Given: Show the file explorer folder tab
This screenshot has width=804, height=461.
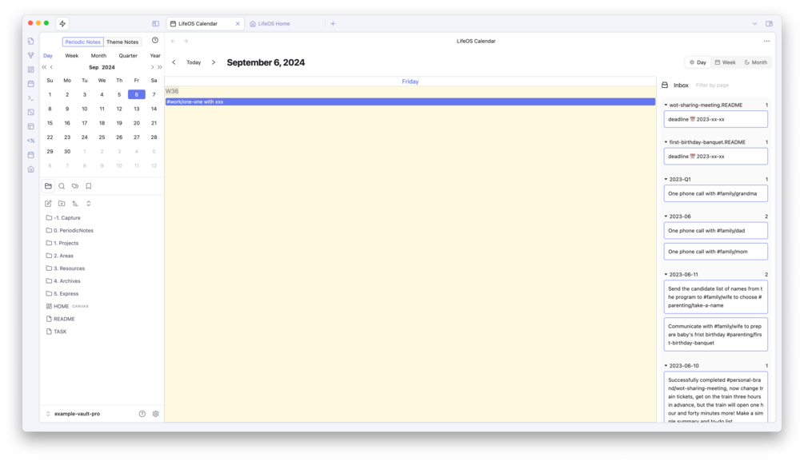Looking at the screenshot, I should pyautogui.click(x=48, y=186).
